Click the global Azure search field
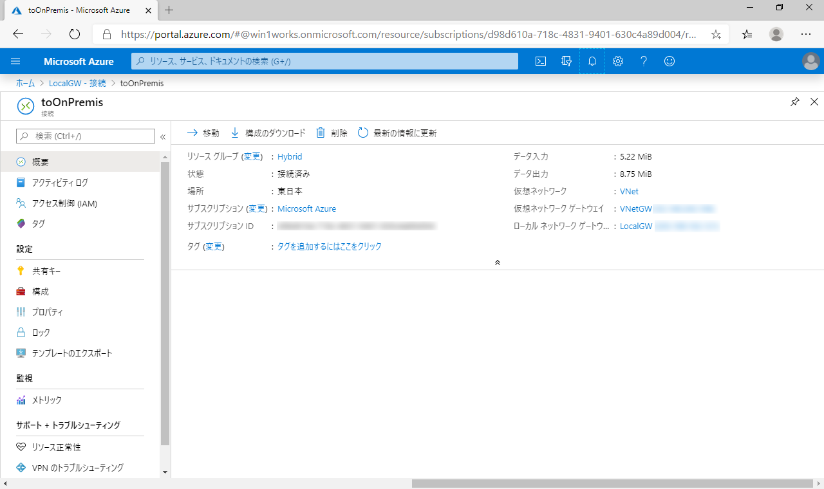This screenshot has width=824, height=489. 324,61
